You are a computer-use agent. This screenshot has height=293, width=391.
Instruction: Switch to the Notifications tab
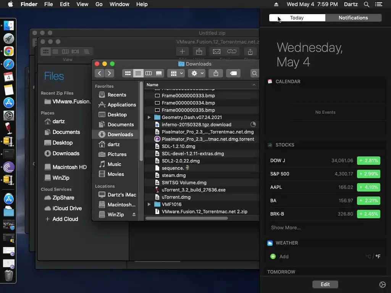(x=353, y=18)
